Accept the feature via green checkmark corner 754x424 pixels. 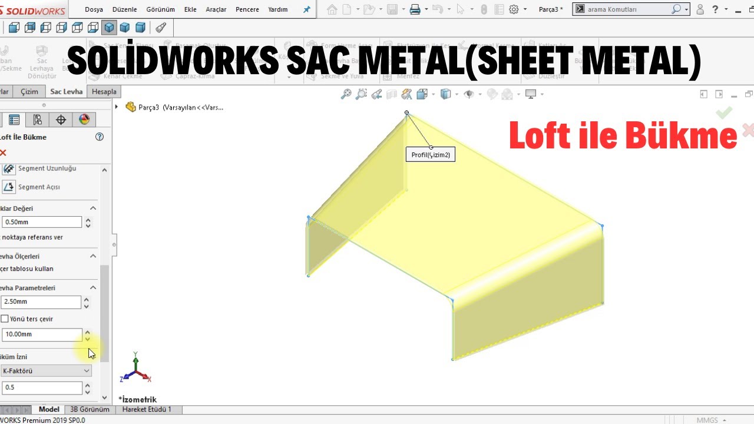click(x=724, y=112)
